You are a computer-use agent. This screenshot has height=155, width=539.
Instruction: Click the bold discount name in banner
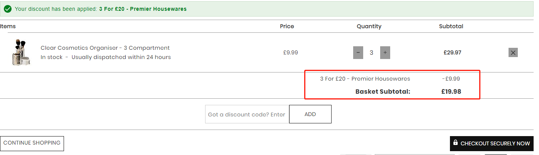[143, 9]
